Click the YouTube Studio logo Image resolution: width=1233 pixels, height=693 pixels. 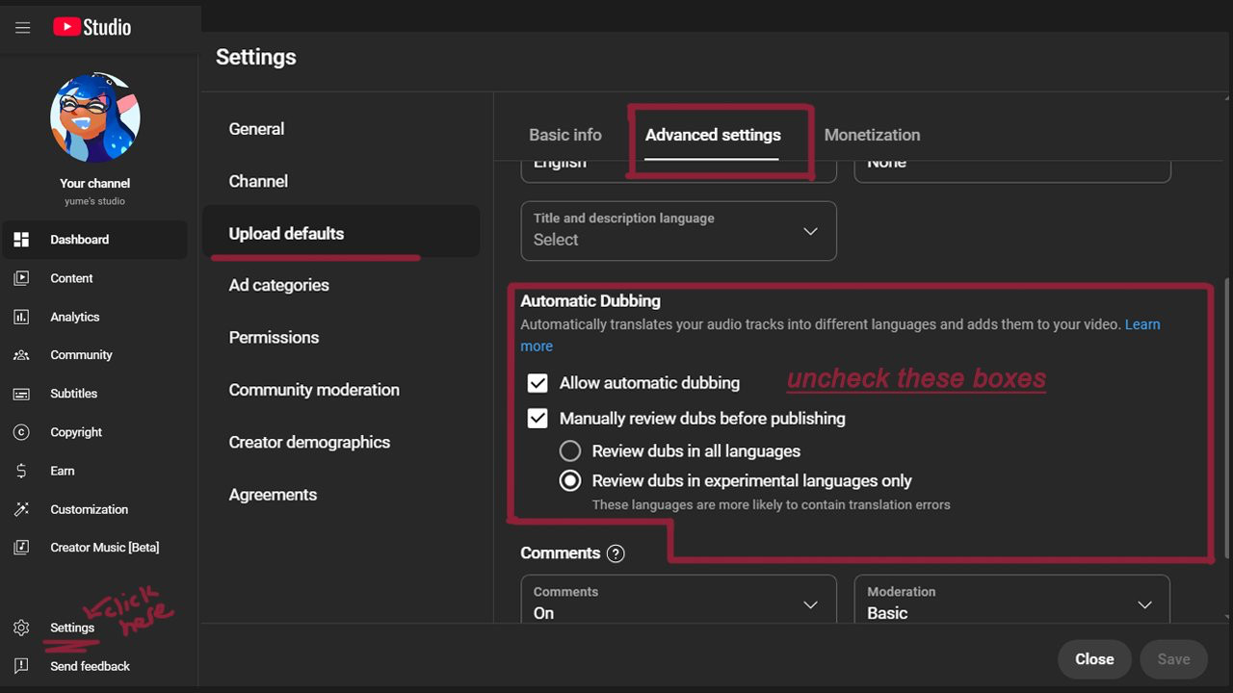pos(92,27)
